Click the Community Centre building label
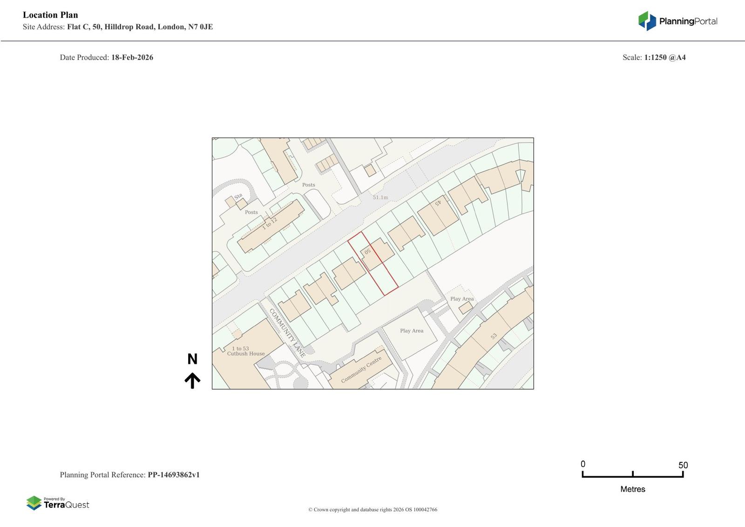This screenshot has width=745, height=527. [361, 370]
